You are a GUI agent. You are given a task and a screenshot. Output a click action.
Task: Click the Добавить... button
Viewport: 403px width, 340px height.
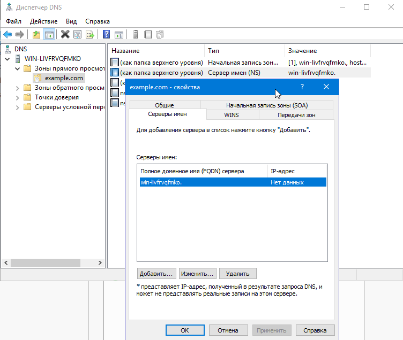[x=156, y=274]
